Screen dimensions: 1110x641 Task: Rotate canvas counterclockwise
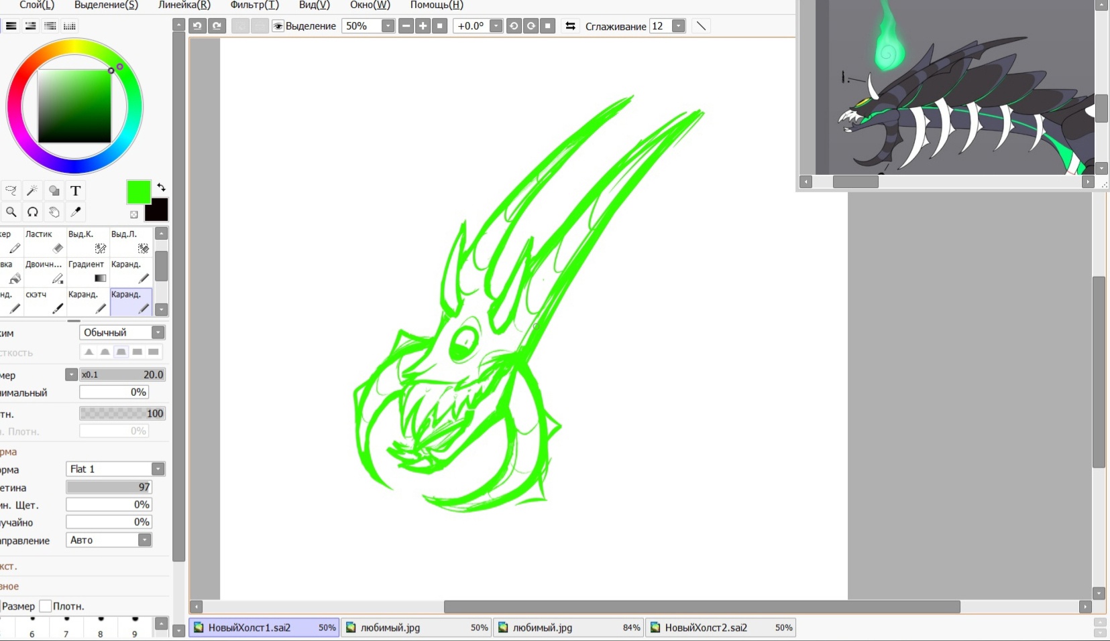(514, 26)
